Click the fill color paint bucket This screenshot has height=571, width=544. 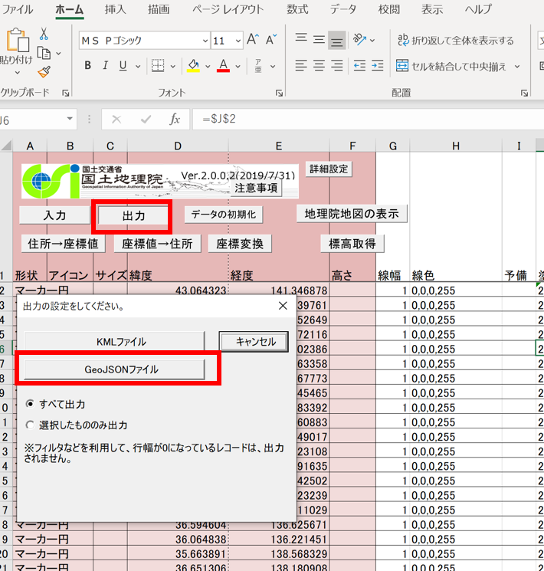tap(193, 66)
